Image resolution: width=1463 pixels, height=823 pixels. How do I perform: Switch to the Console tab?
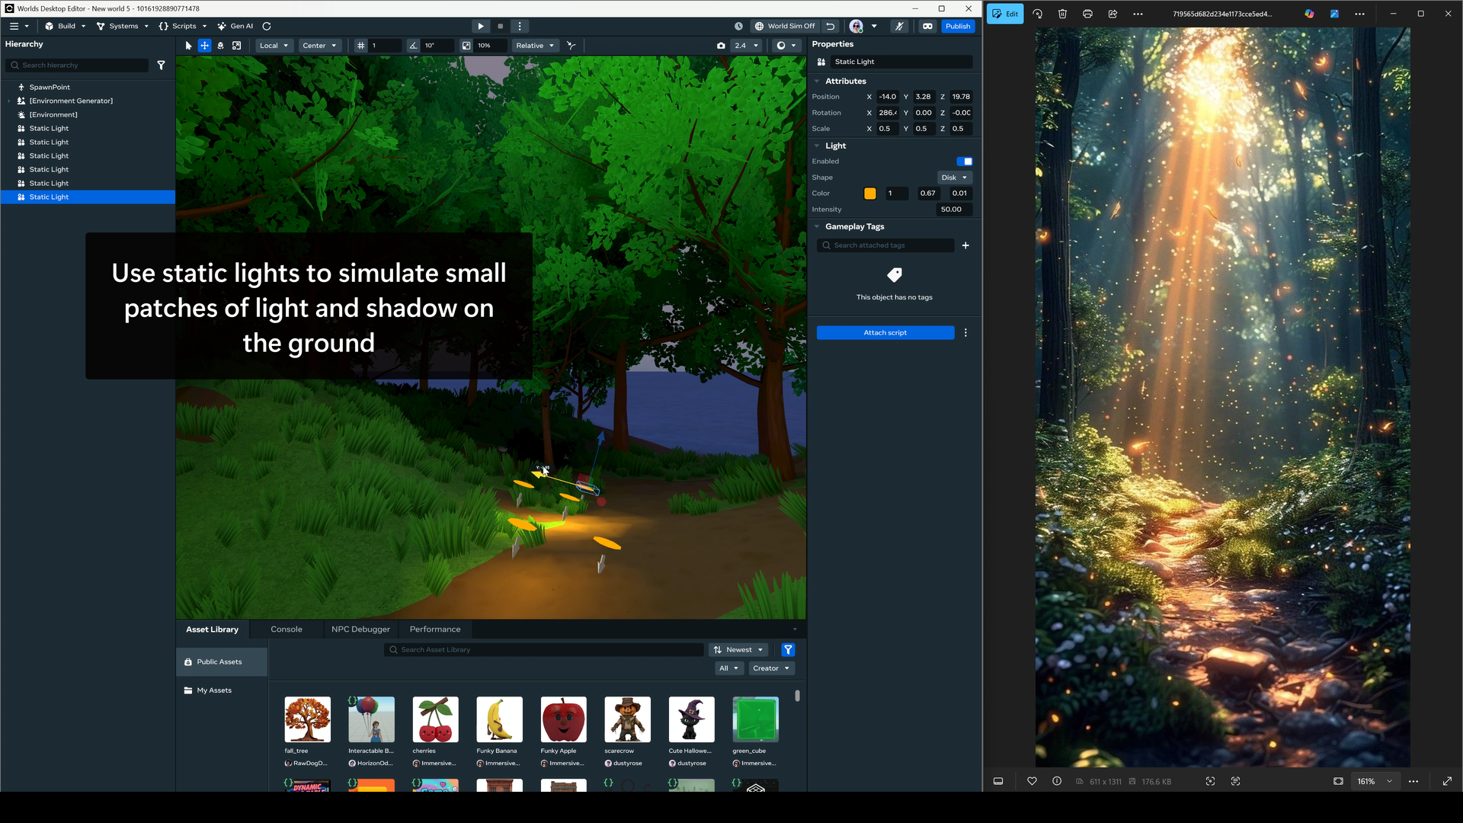[x=287, y=629]
